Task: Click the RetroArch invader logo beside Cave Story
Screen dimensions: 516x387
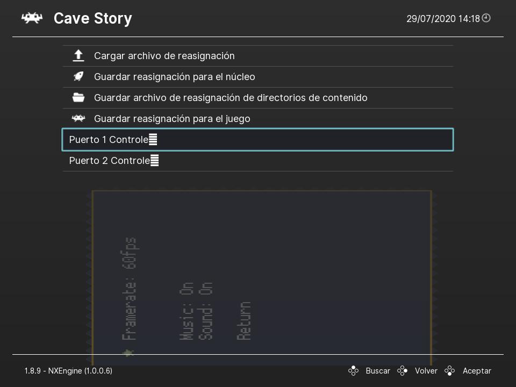Action: (32, 18)
